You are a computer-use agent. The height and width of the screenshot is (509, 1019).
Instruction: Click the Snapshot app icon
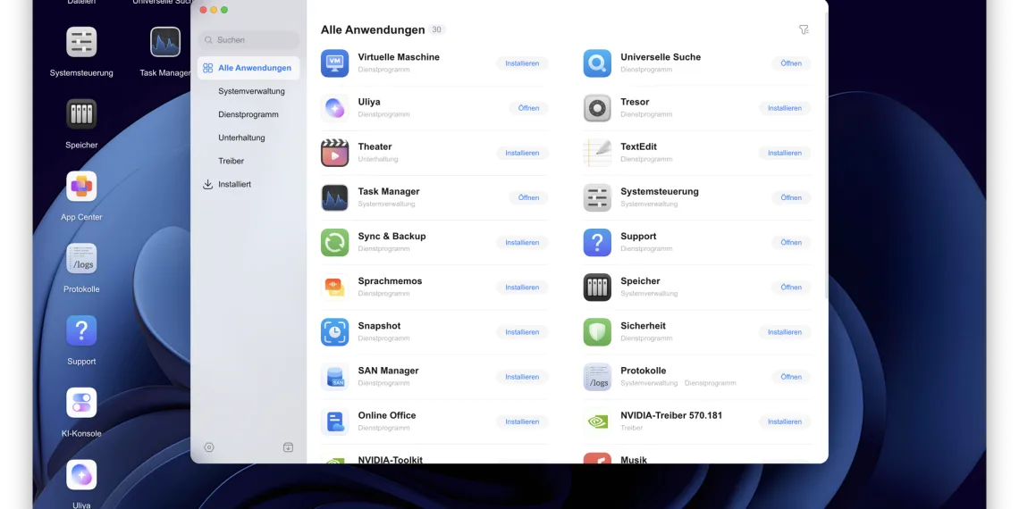tap(334, 332)
